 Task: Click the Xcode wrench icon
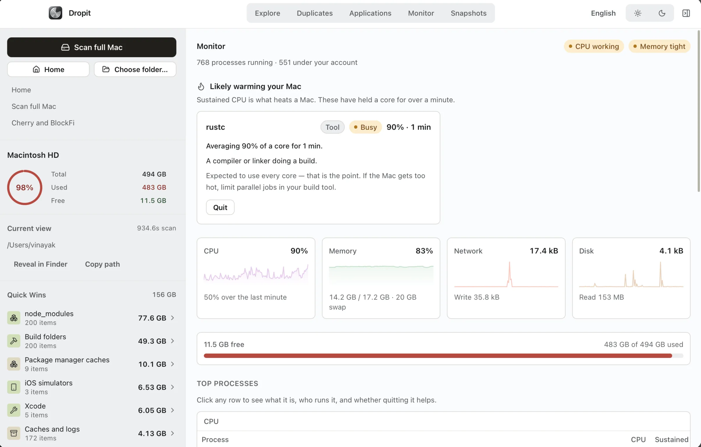click(x=14, y=410)
